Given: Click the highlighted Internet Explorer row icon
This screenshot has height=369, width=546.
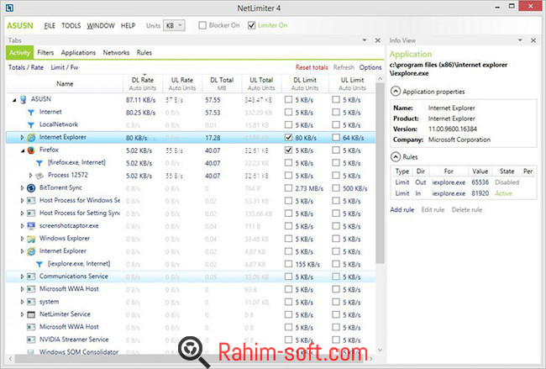Looking at the screenshot, I should click(x=31, y=137).
